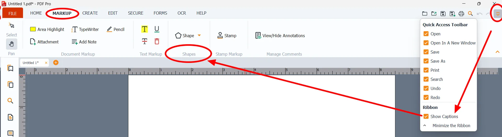Image resolution: width=502 pixels, height=137 pixels.
Task: Insert an Add Note comment
Action: coord(84,42)
